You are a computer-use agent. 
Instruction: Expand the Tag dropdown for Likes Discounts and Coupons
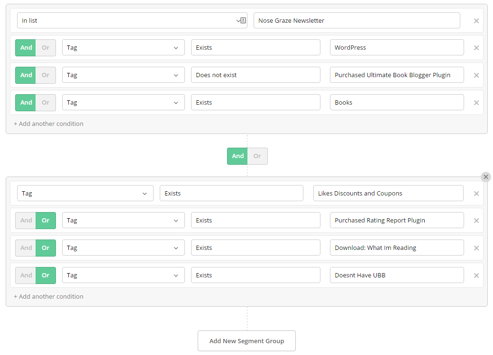coord(85,194)
